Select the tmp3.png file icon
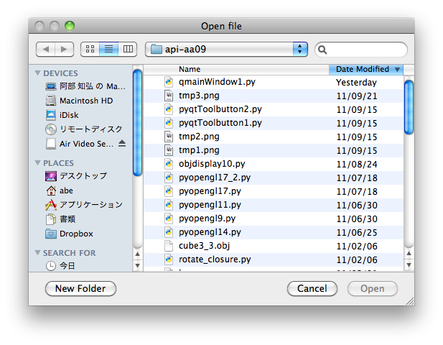The width and height of the screenshot is (443, 345). point(169,96)
